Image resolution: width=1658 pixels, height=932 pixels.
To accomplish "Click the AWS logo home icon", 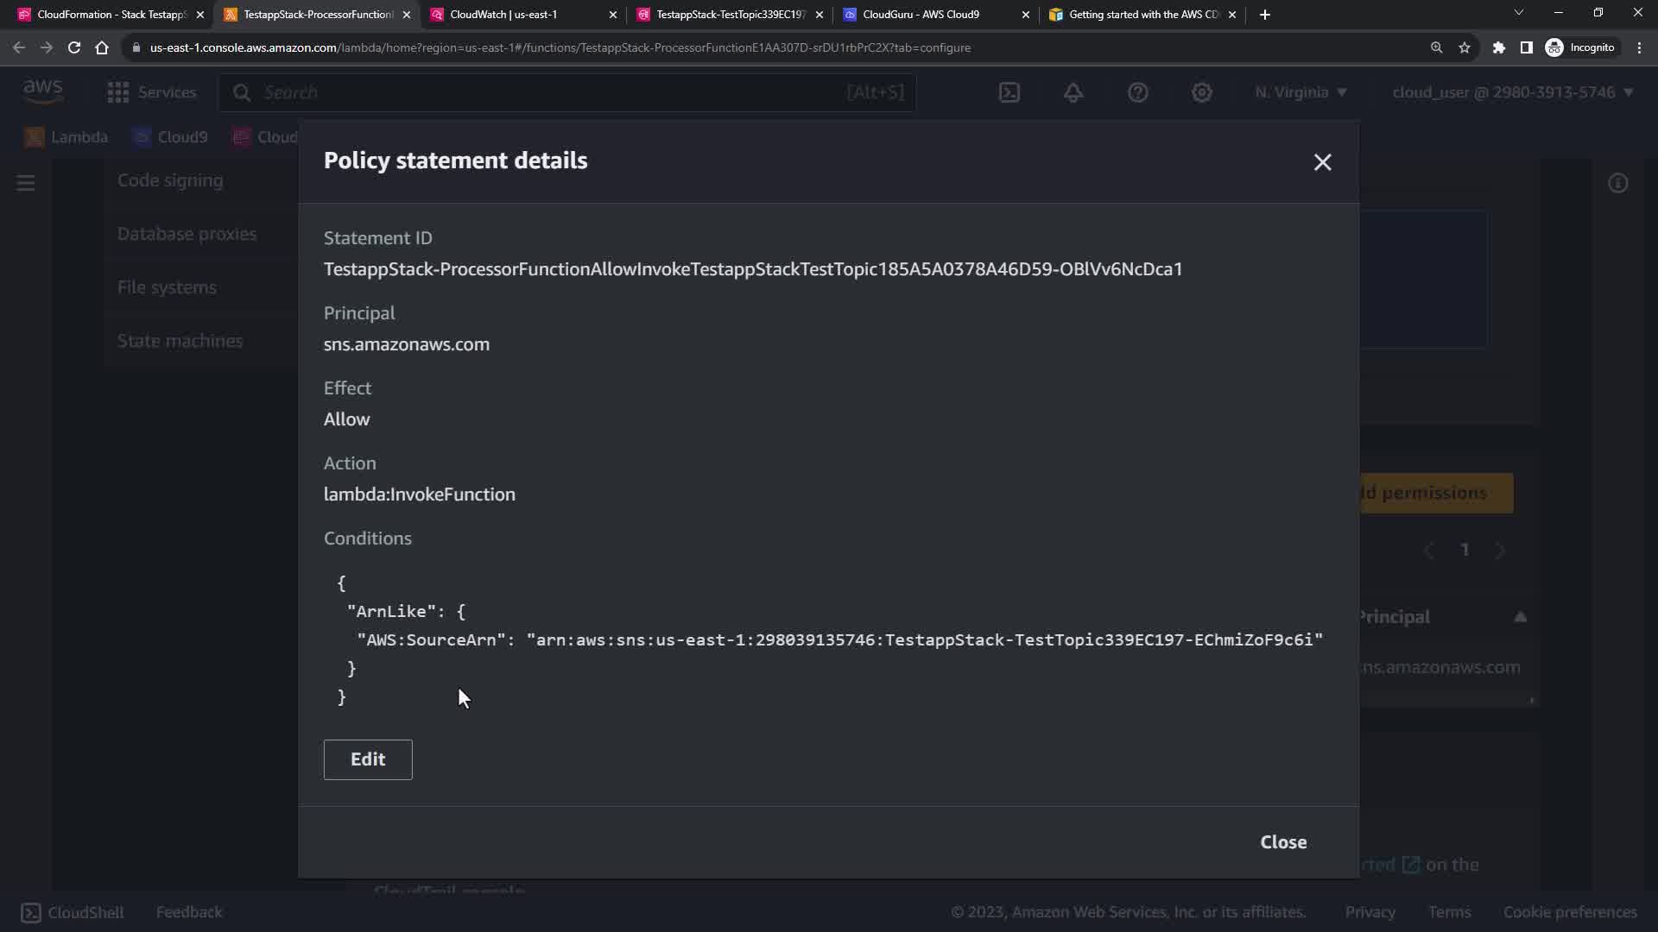I will 42,91.
